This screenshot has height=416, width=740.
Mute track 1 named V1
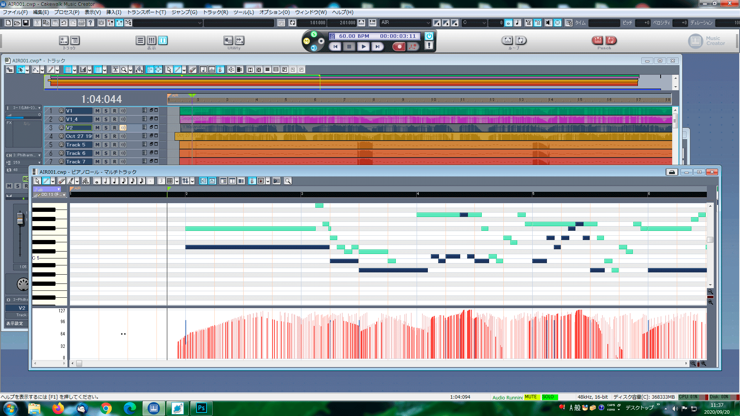tap(98, 111)
